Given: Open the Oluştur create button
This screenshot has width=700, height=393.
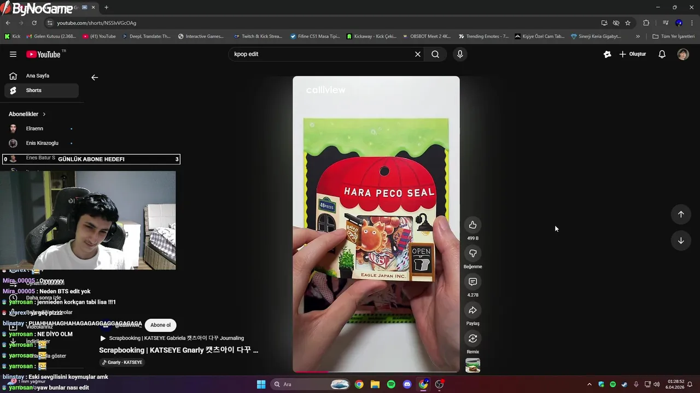Looking at the screenshot, I should 633,54.
